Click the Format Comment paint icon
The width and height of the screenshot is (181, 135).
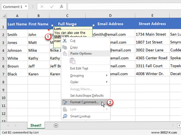[65, 102]
